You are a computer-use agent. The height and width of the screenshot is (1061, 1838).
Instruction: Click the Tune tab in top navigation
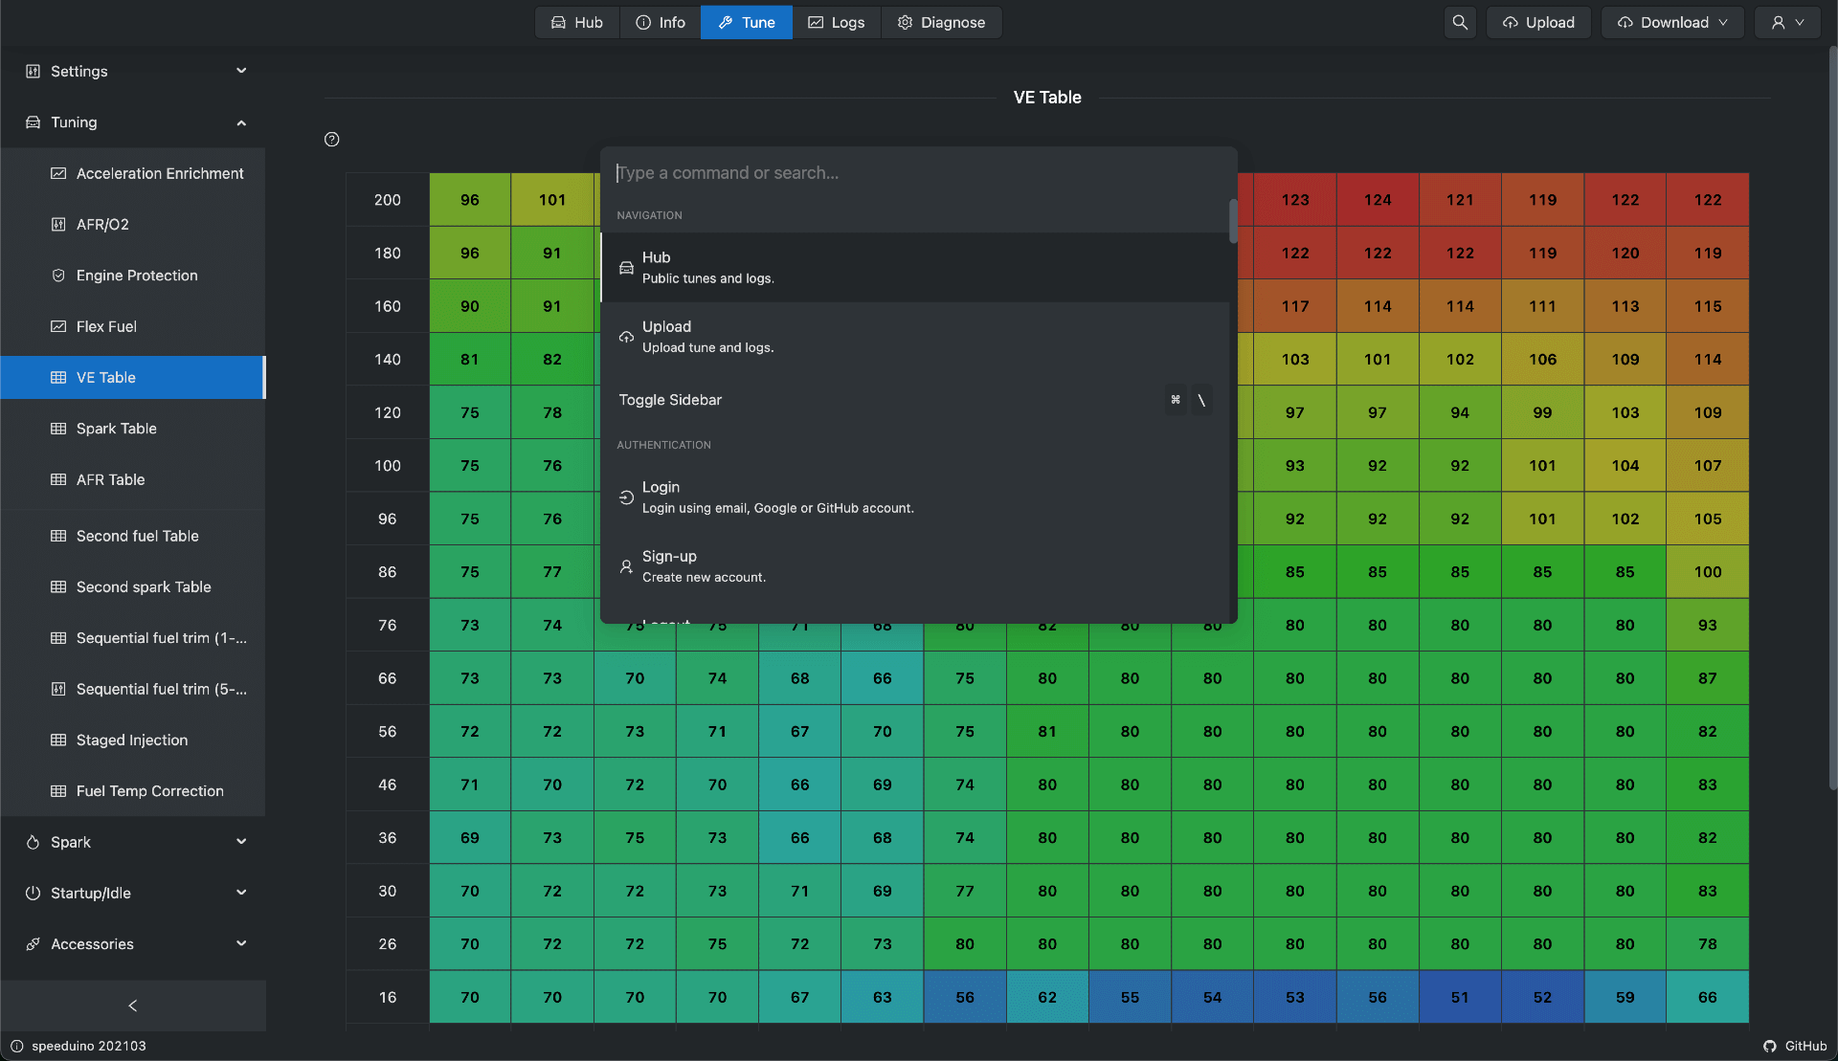pos(746,21)
